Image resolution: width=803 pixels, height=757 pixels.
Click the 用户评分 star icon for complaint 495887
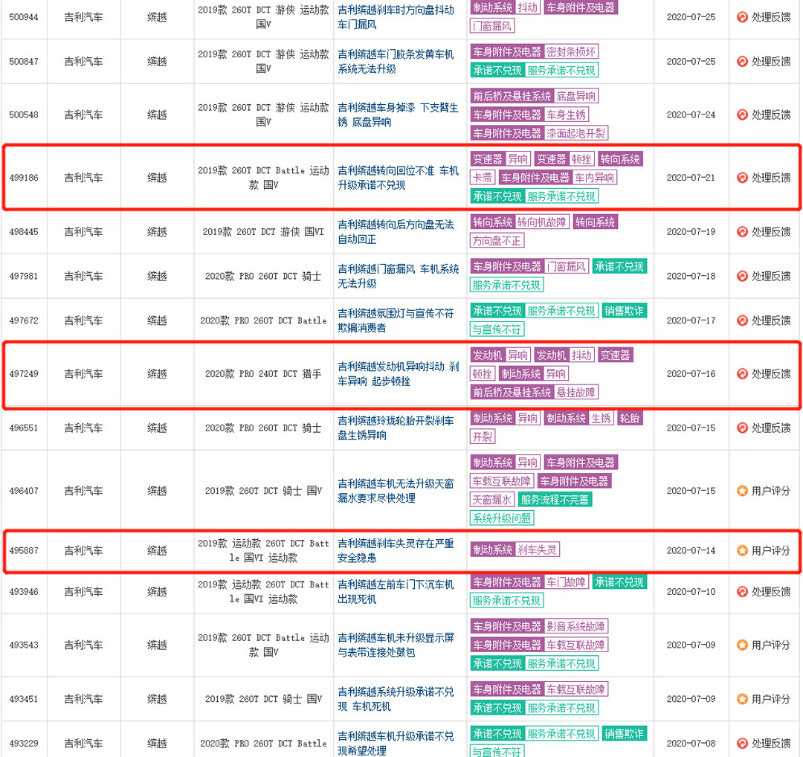tap(741, 551)
